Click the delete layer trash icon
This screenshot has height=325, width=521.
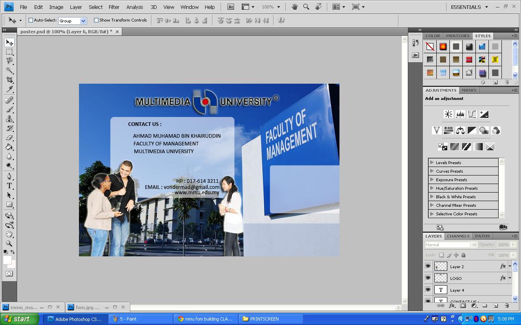pos(507,305)
